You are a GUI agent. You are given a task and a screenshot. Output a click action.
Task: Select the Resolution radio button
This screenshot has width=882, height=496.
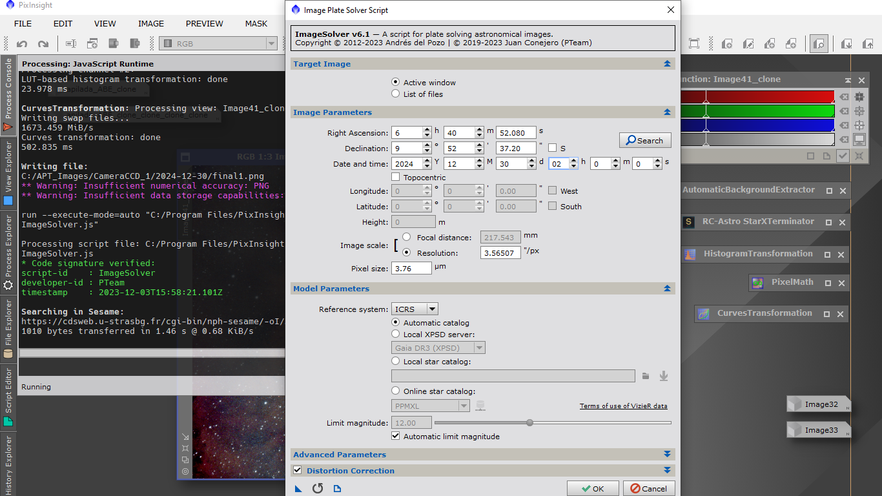point(407,253)
